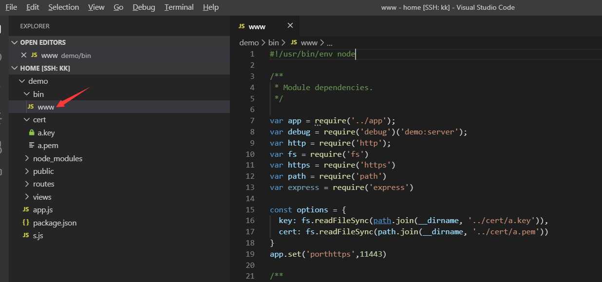Collapse the Open Editors section

click(x=15, y=42)
